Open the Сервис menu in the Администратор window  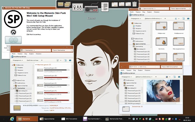click(x=149, y=12)
